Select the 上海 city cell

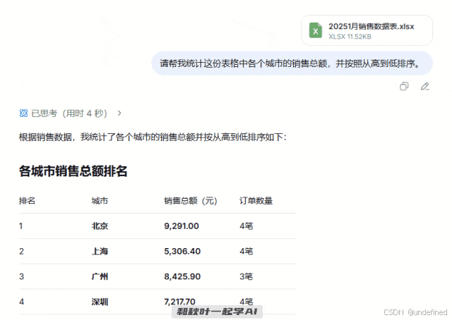(100, 251)
